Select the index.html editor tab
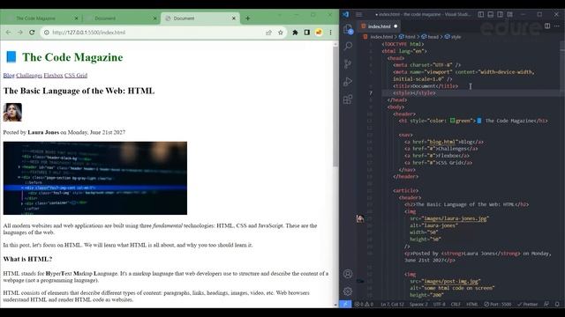 380,26
